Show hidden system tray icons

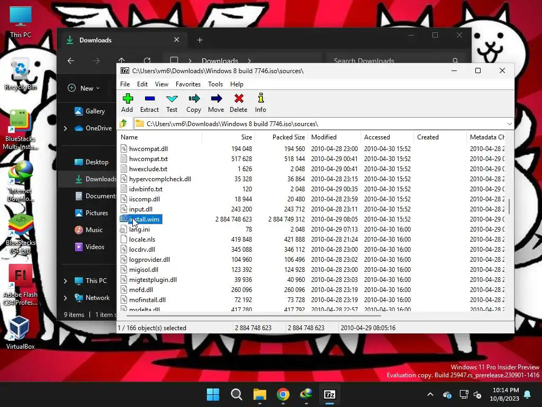tap(430, 394)
